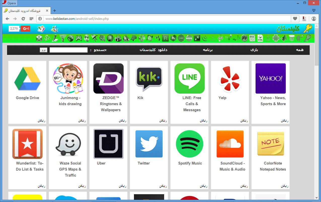Open a new browser tab
Viewport: 321px width, 202px height.
coord(55,11)
